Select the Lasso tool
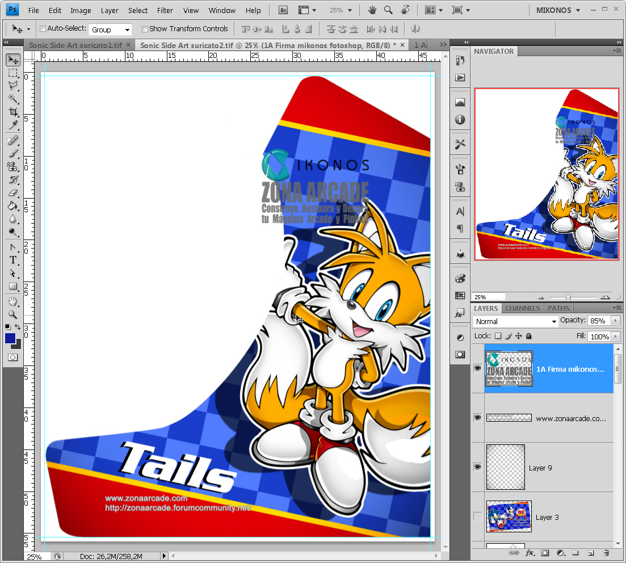 tap(13, 86)
